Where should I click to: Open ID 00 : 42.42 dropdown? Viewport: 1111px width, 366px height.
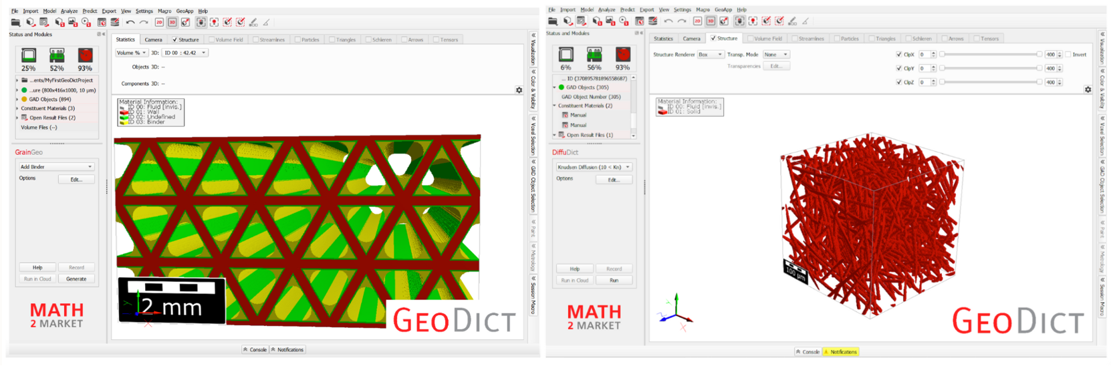185,53
